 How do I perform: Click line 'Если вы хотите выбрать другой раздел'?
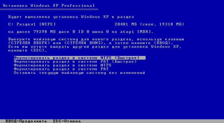[95, 47]
